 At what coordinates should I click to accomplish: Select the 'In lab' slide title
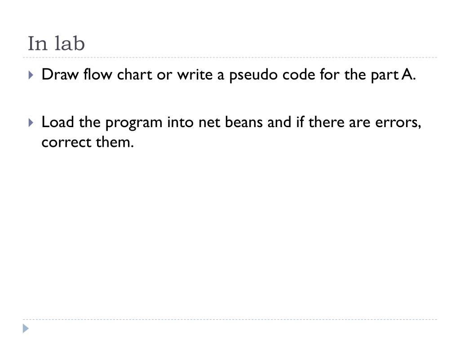[56, 44]
